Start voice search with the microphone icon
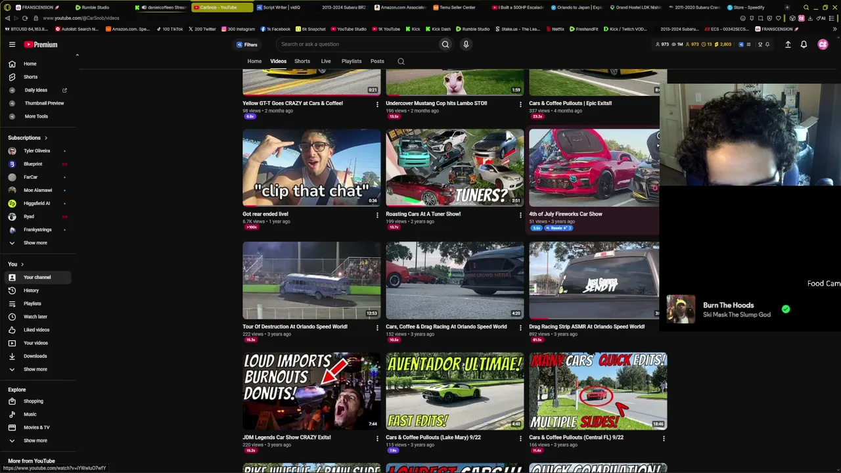Screen dimensions: 841x473 pyautogui.click(x=466, y=44)
